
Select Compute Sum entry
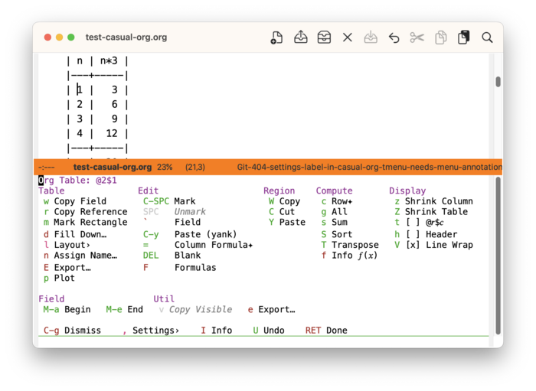click(x=335, y=223)
